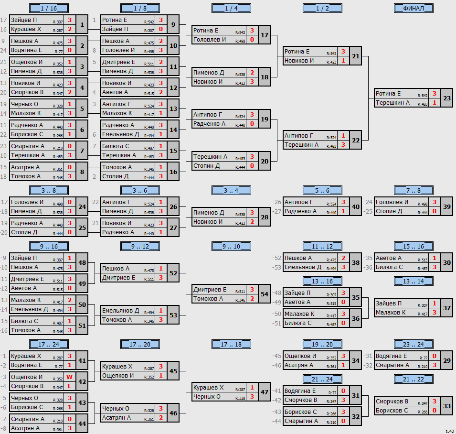Select the '7 .. 8' placement header

tap(414, 190)
